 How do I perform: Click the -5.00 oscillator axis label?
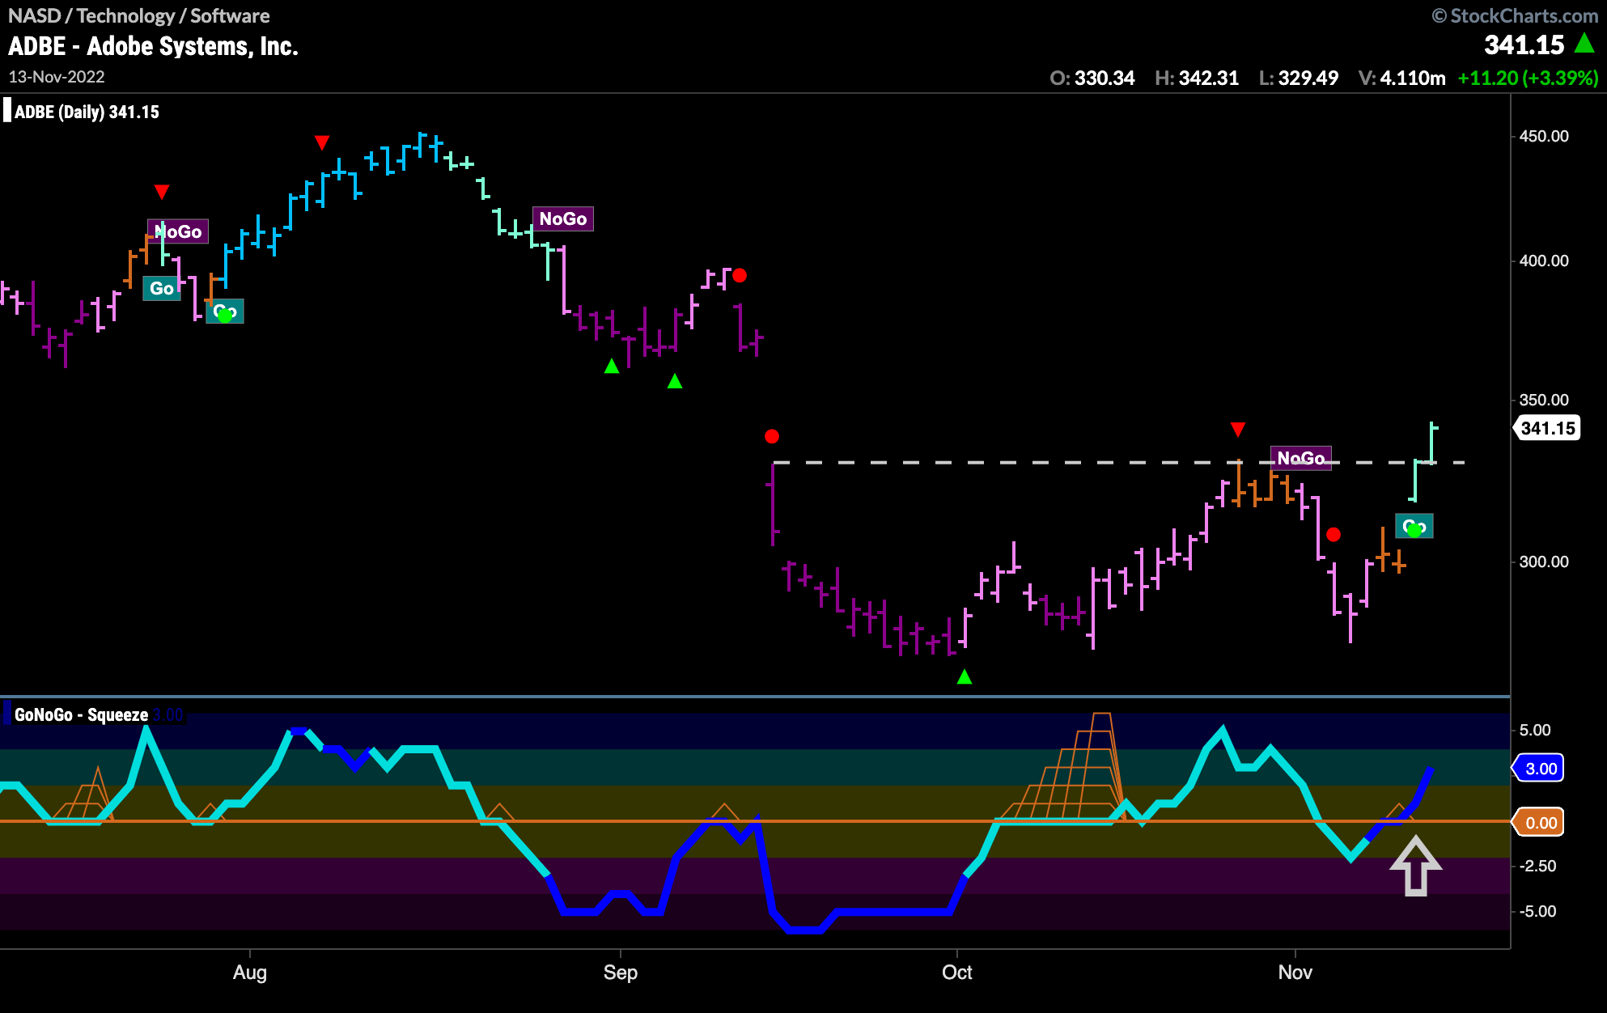tap(1538, 911)
